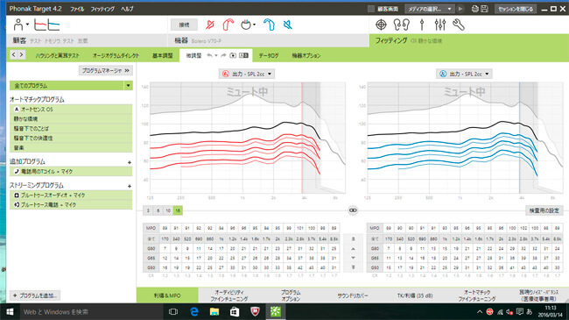Toggle the 顧客画面 checkbox
Viewport: 569px width, 320px height.
coord(371,9)
